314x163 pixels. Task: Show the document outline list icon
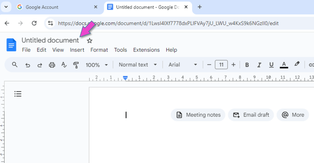tap(18, 94)
